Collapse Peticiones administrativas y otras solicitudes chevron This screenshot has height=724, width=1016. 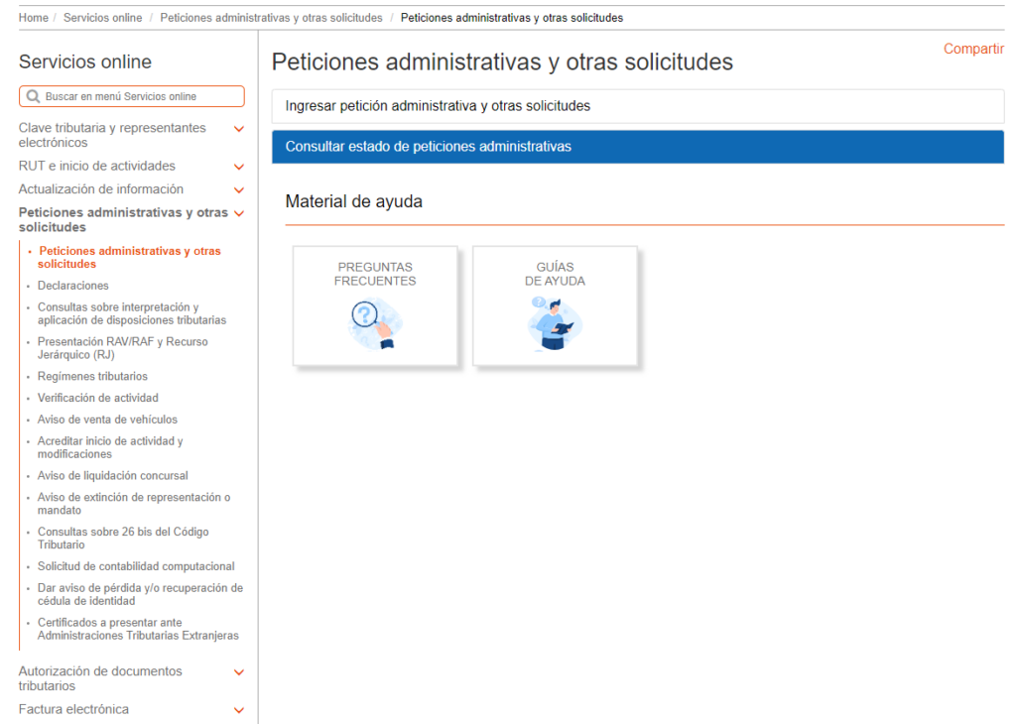[238, 213]
